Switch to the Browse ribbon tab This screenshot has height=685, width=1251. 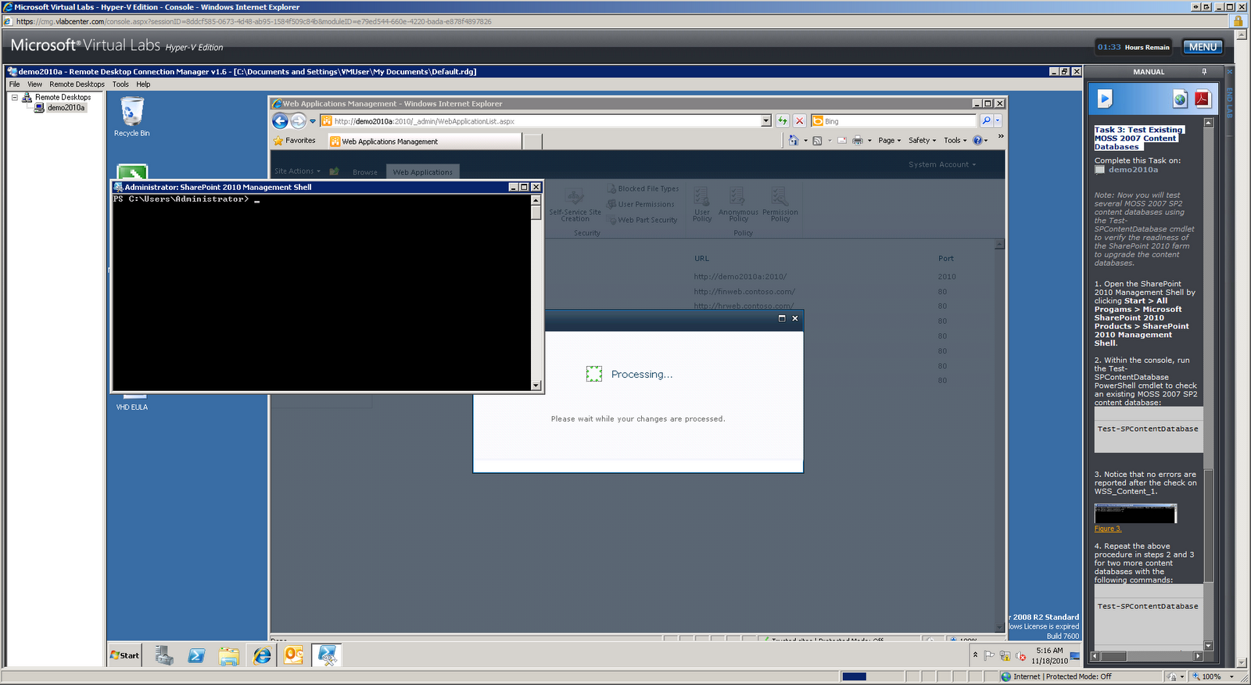click(x=364, y=172)
